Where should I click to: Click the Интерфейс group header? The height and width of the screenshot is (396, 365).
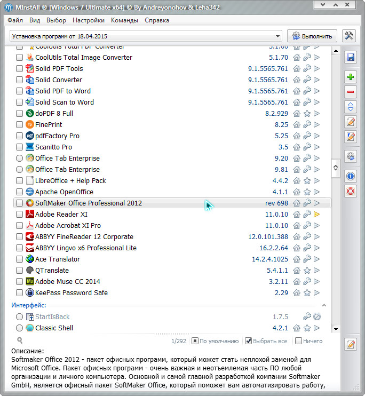point(28,305)
